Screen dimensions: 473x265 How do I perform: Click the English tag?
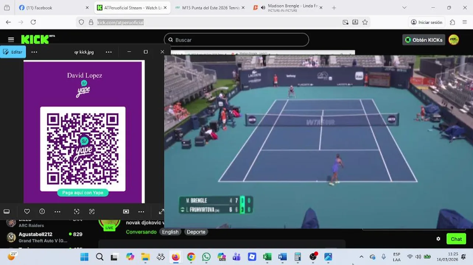[170, 232]
